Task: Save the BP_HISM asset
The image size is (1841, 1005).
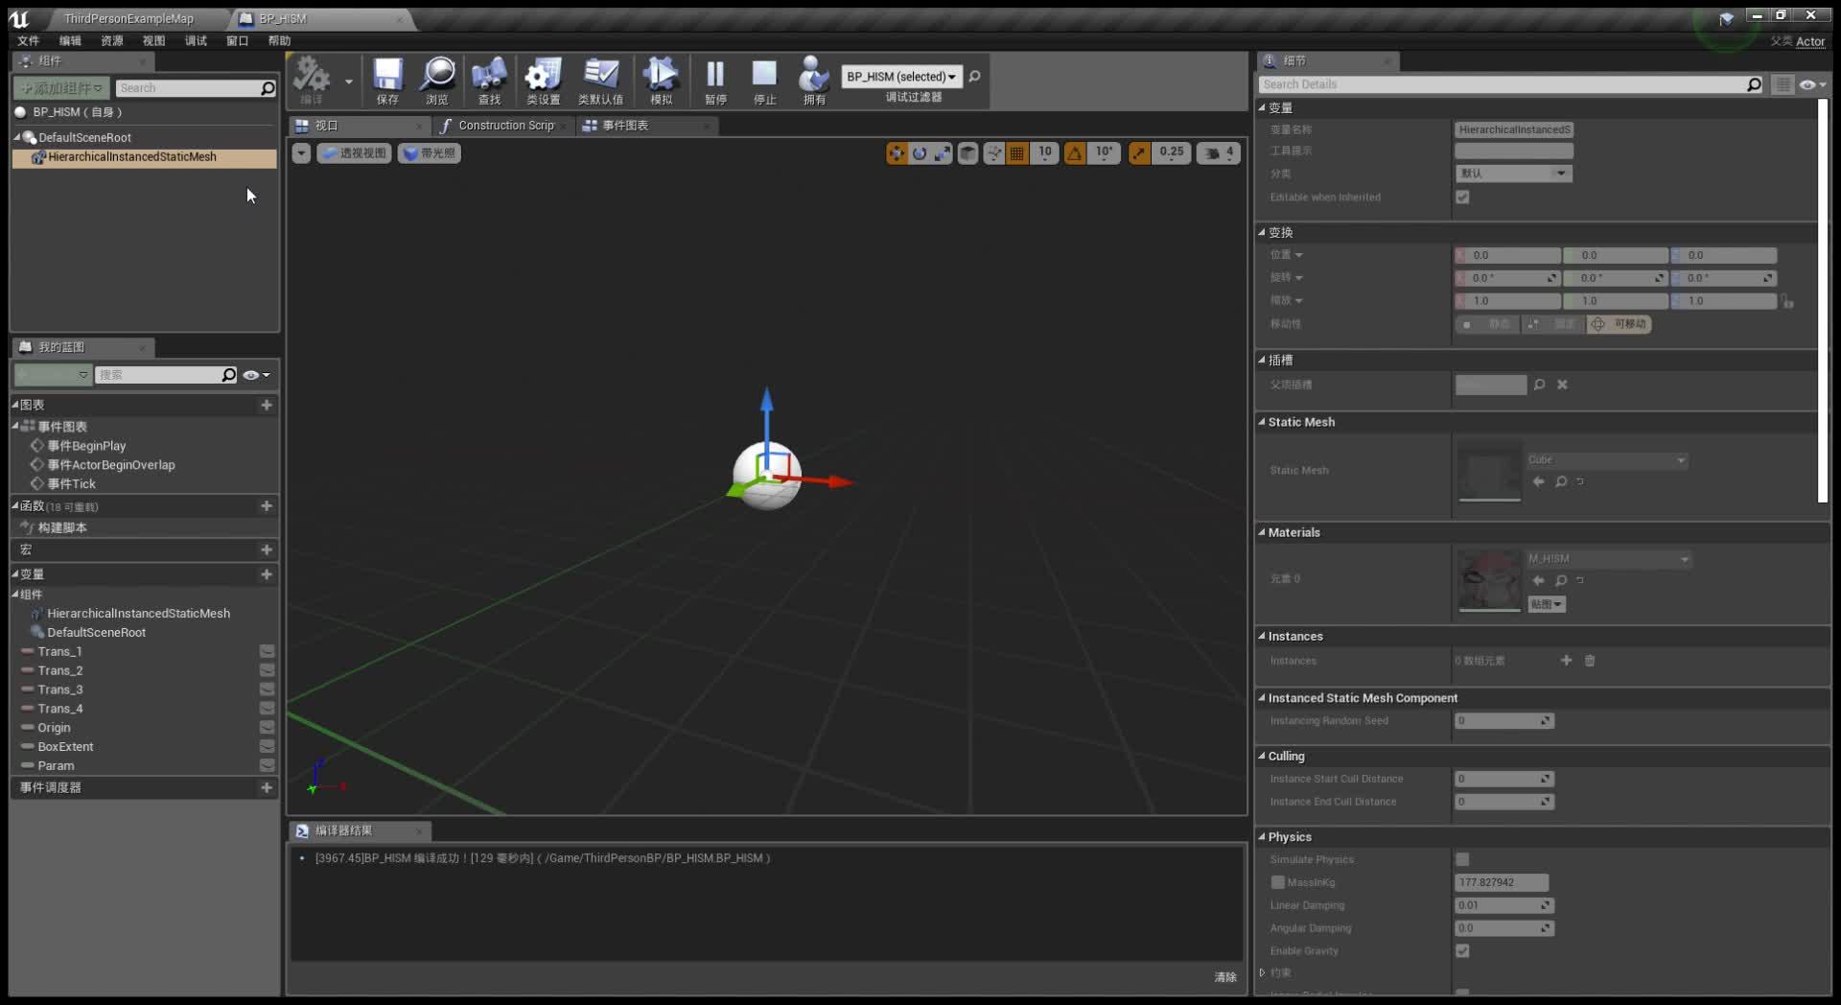Action: click(x=386, y=82)
